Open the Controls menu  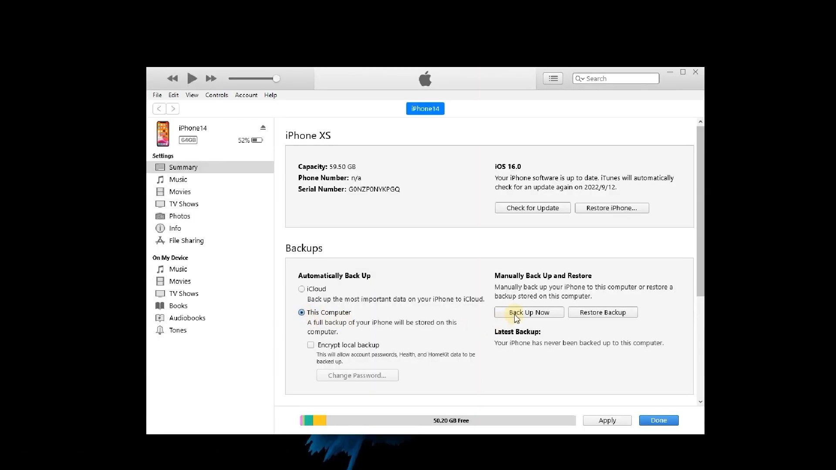click(x=216, y=95)
